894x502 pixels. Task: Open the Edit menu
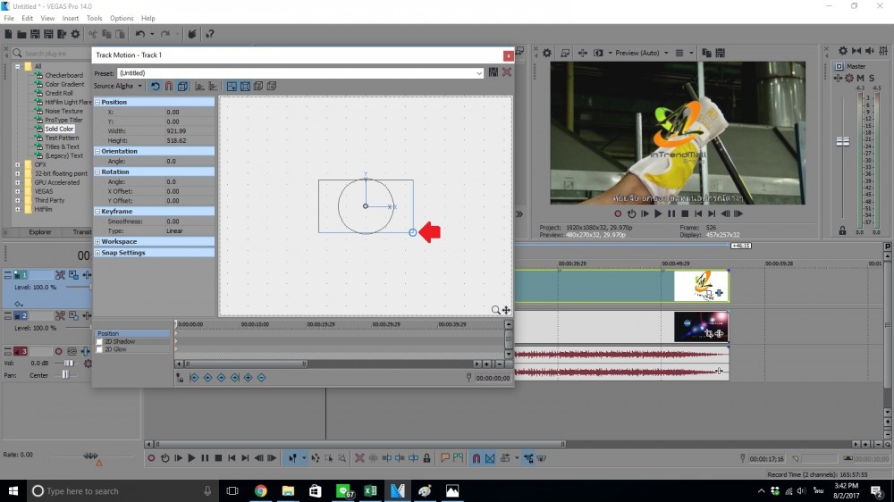[28, 18]
